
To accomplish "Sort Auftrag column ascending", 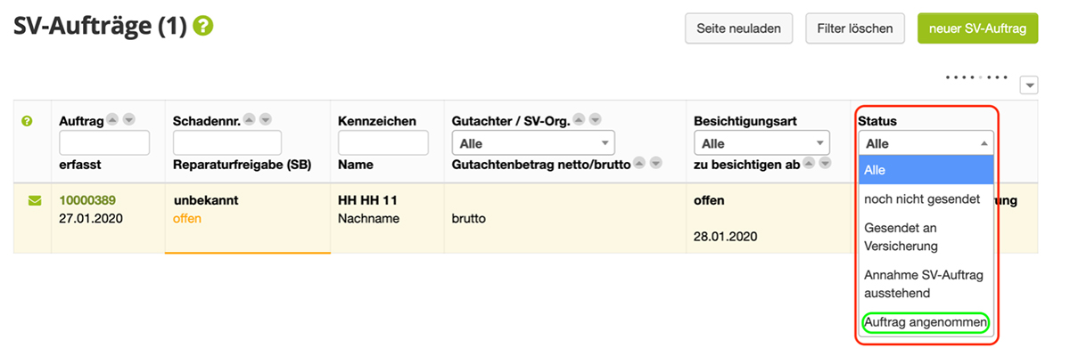I will [x=112, y=119].
